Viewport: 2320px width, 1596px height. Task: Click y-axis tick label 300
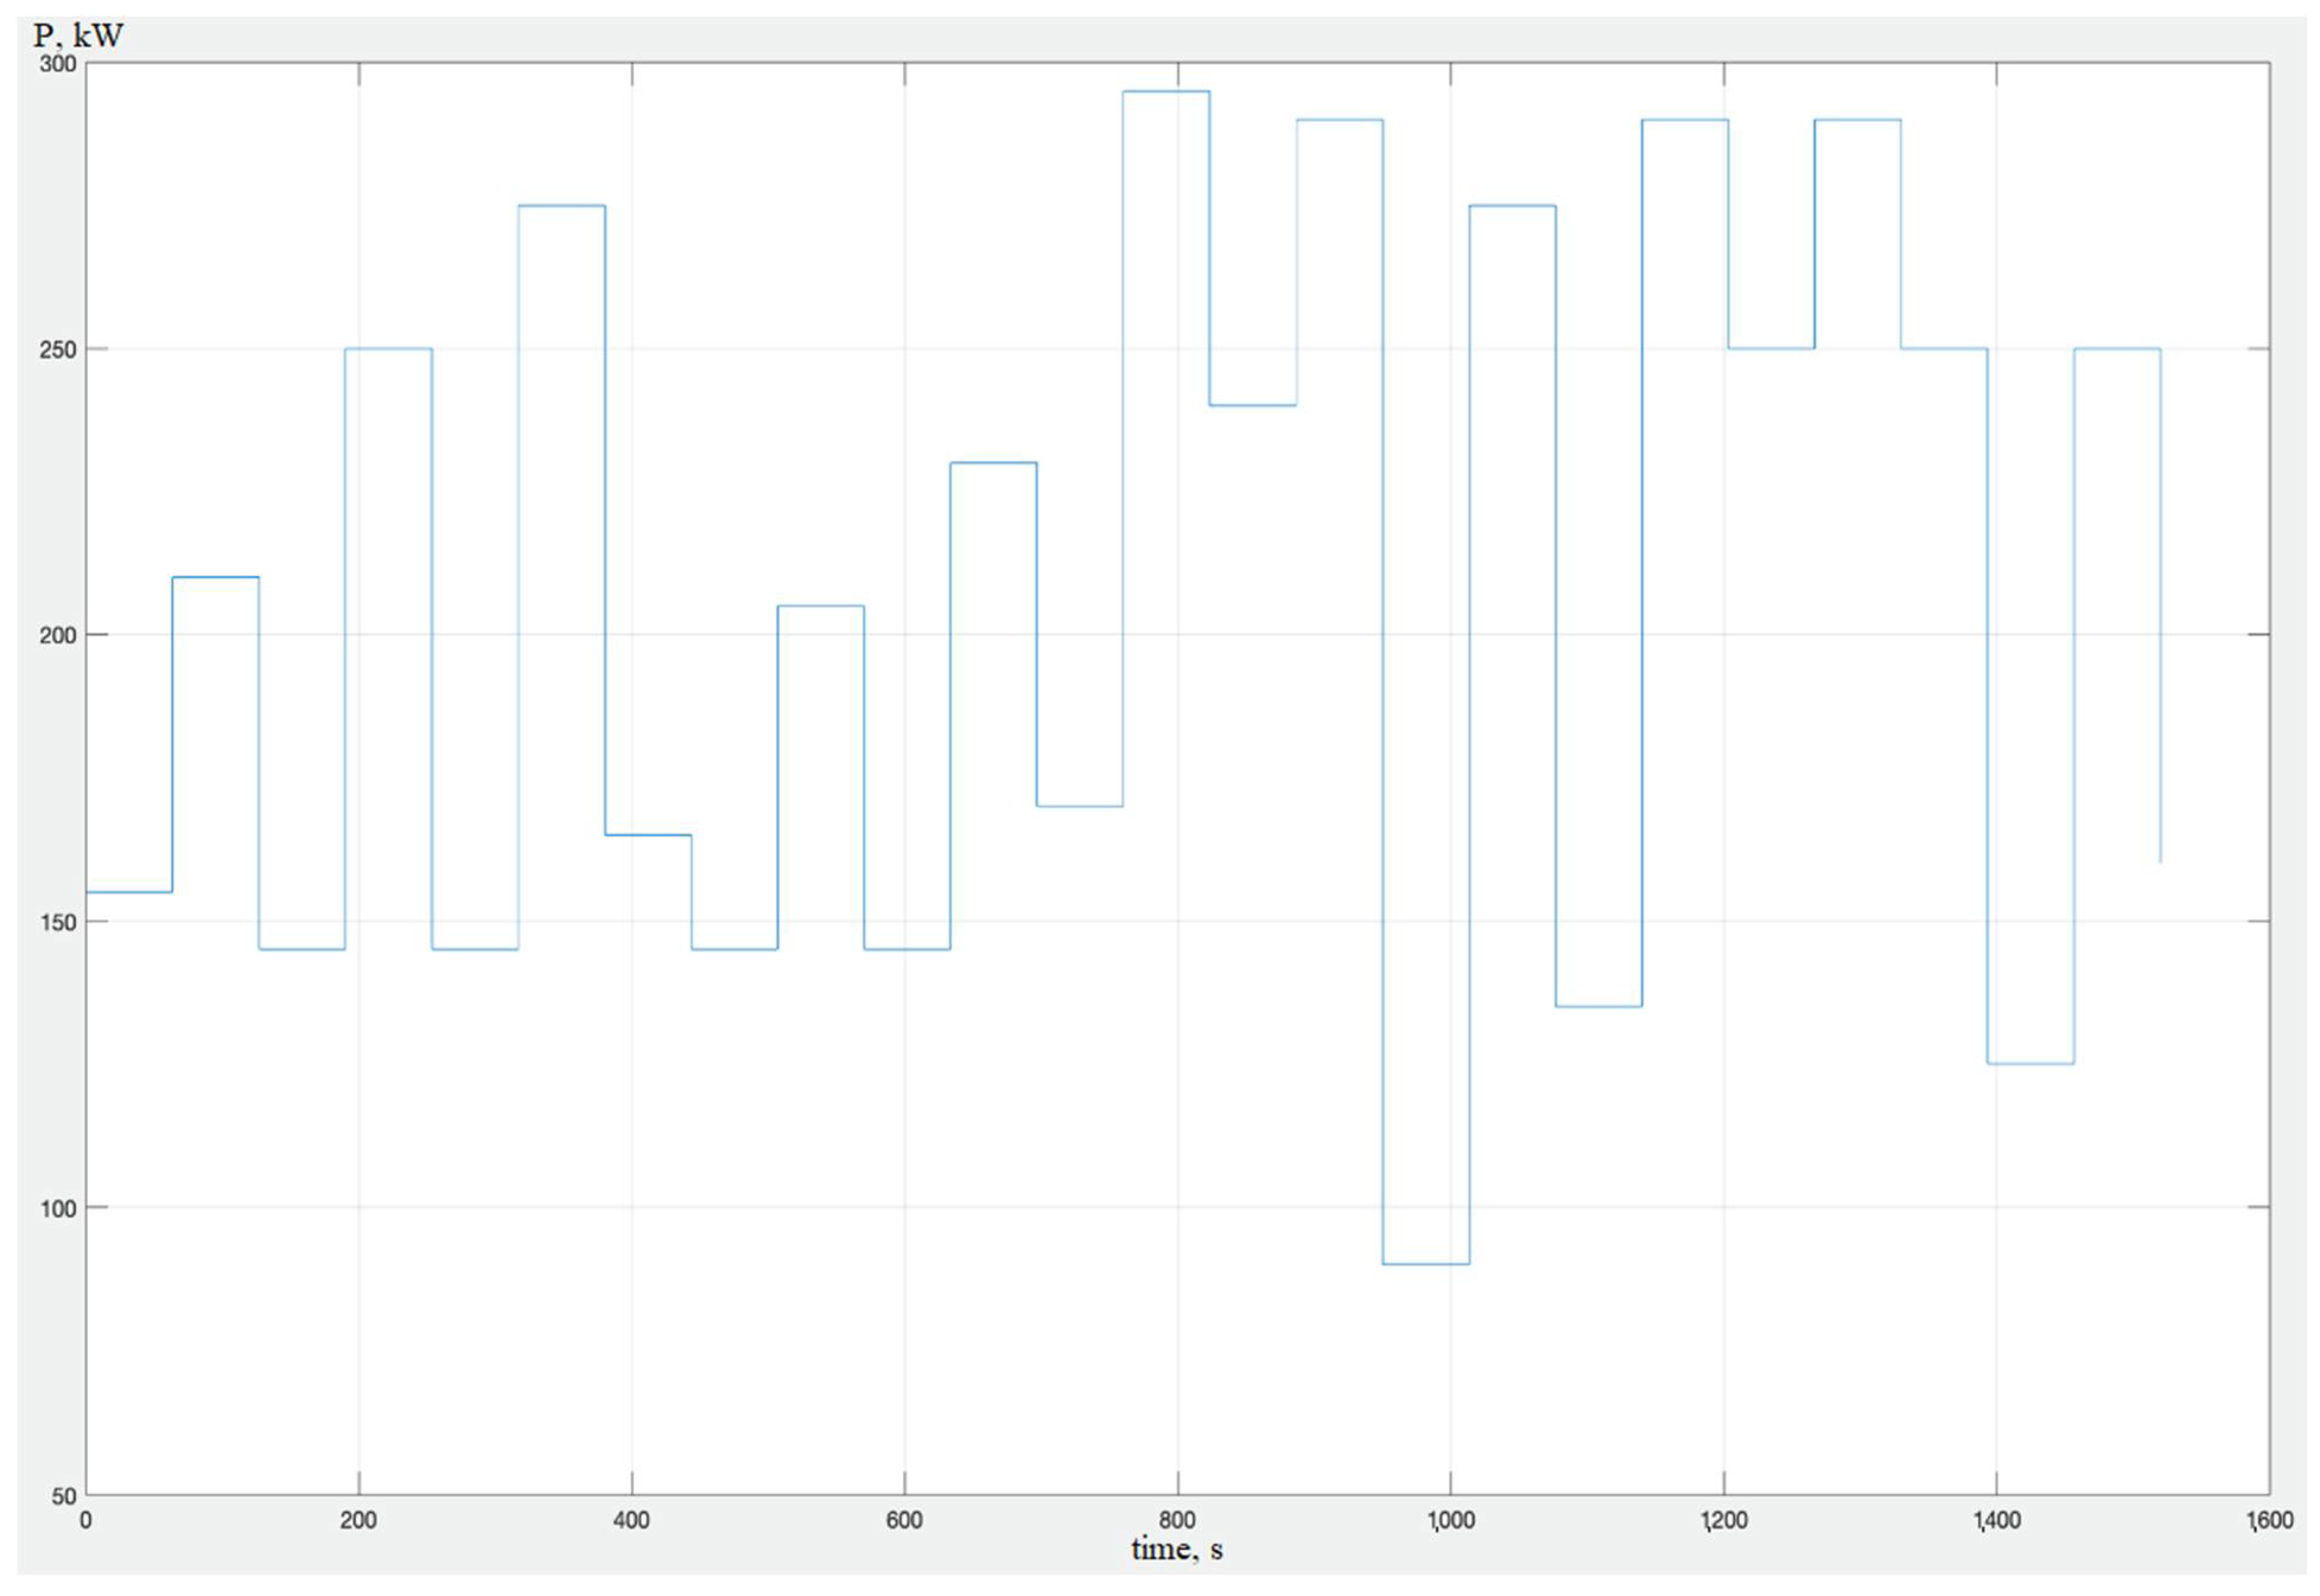point(58,64)
